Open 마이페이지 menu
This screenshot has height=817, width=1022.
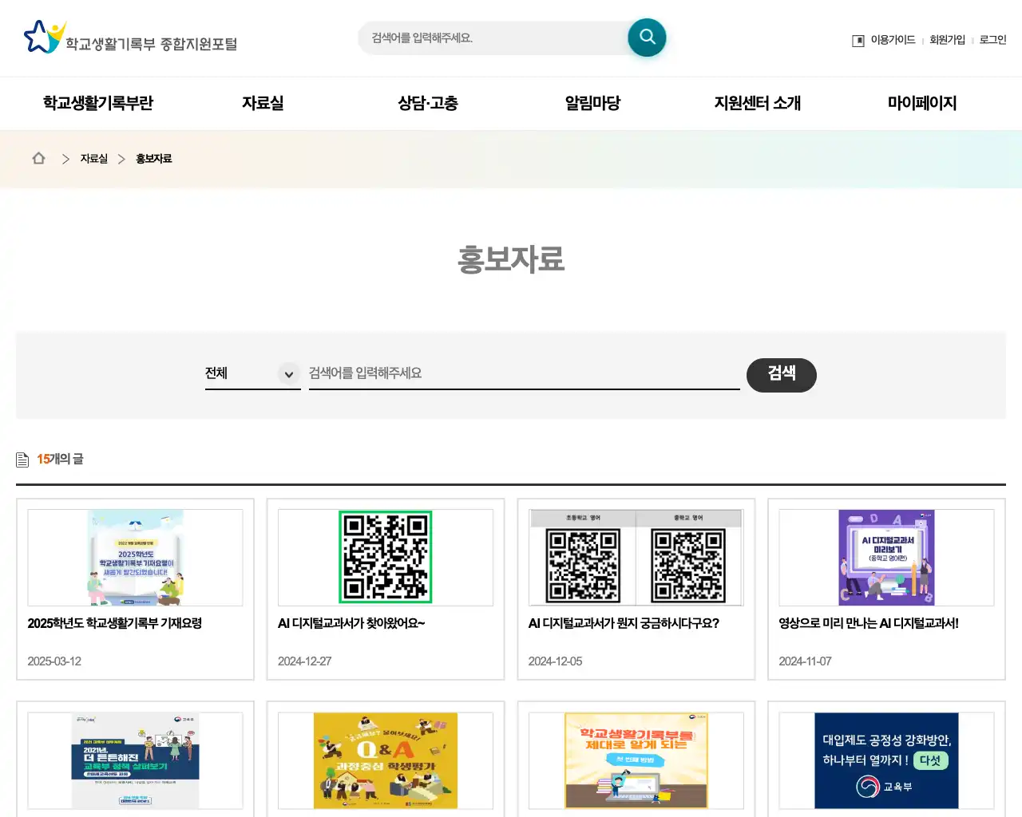(x=922, y=103)
